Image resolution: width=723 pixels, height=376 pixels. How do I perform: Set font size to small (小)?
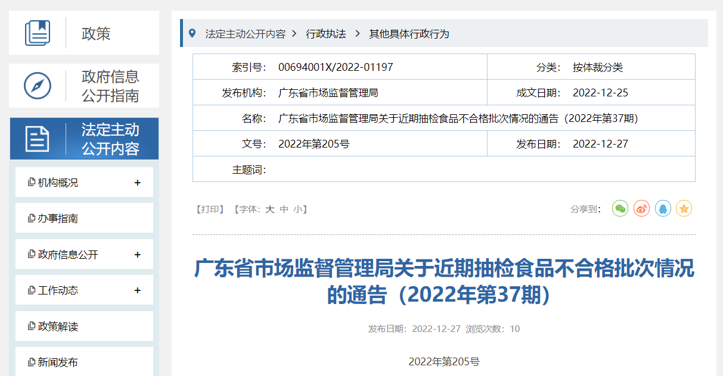(x=297, y=209)
